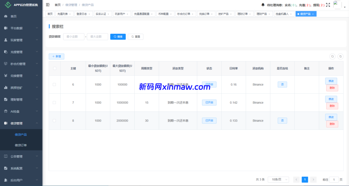Click the 系统配置 sidebar icon

coord(6,168)
